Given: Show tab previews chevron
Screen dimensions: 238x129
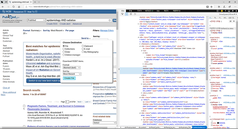Looking at the screenshot, I should point(39,2).
